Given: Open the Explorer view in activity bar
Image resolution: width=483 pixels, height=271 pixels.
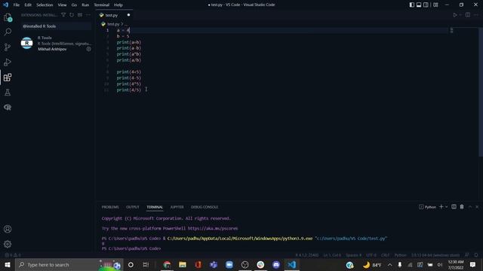Looking at the screenshot, I should tap(8, 17).
